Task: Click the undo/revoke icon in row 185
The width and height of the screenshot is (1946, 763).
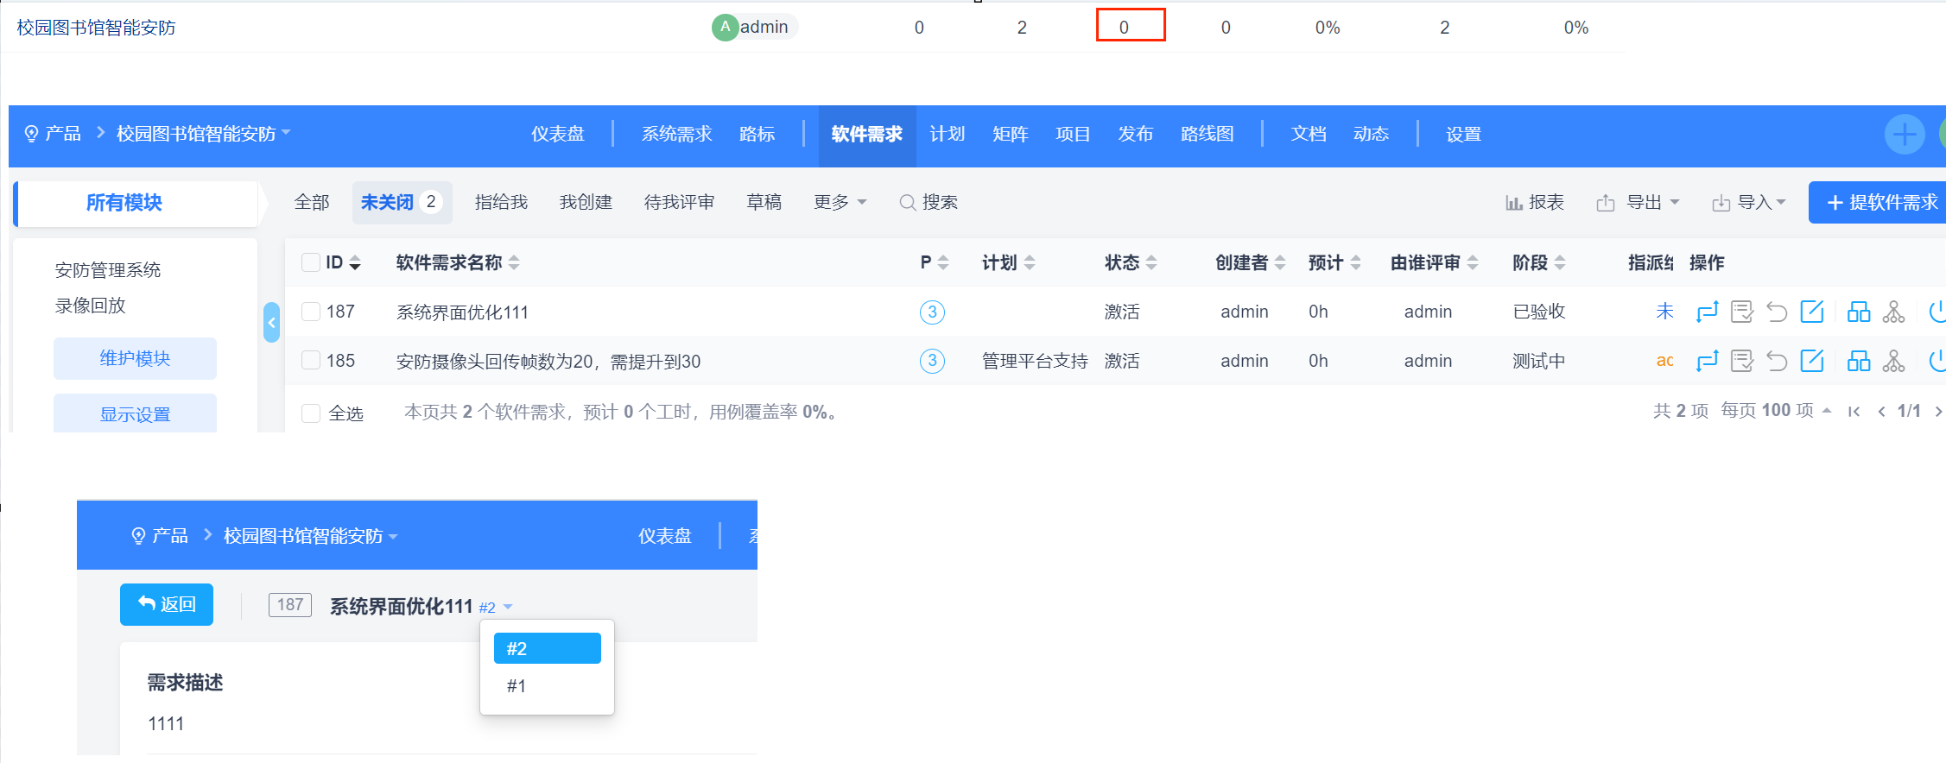Action: tap(1776, 361)
